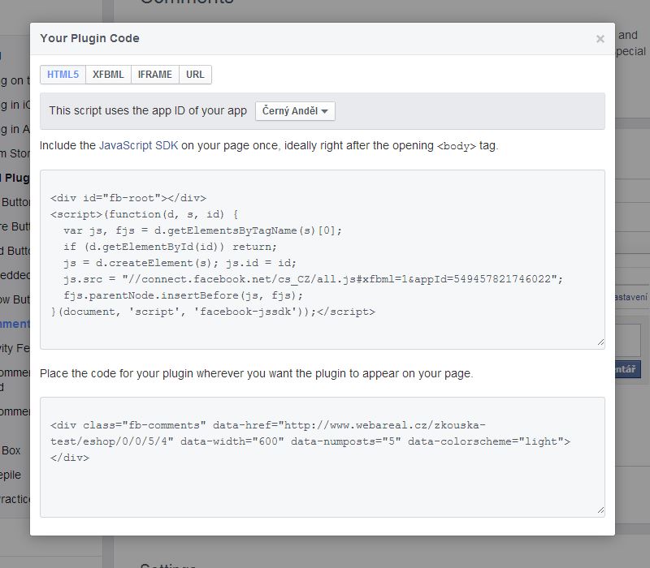650x568 pixels.
Task: Click inside the fb-comments plugin code box
Action: [323, 457]
